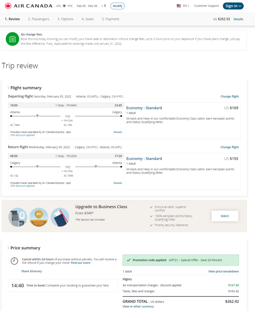This screenshot has height=311, width=255.
Task: Click the business class seat image
Action: click(18, 217)
